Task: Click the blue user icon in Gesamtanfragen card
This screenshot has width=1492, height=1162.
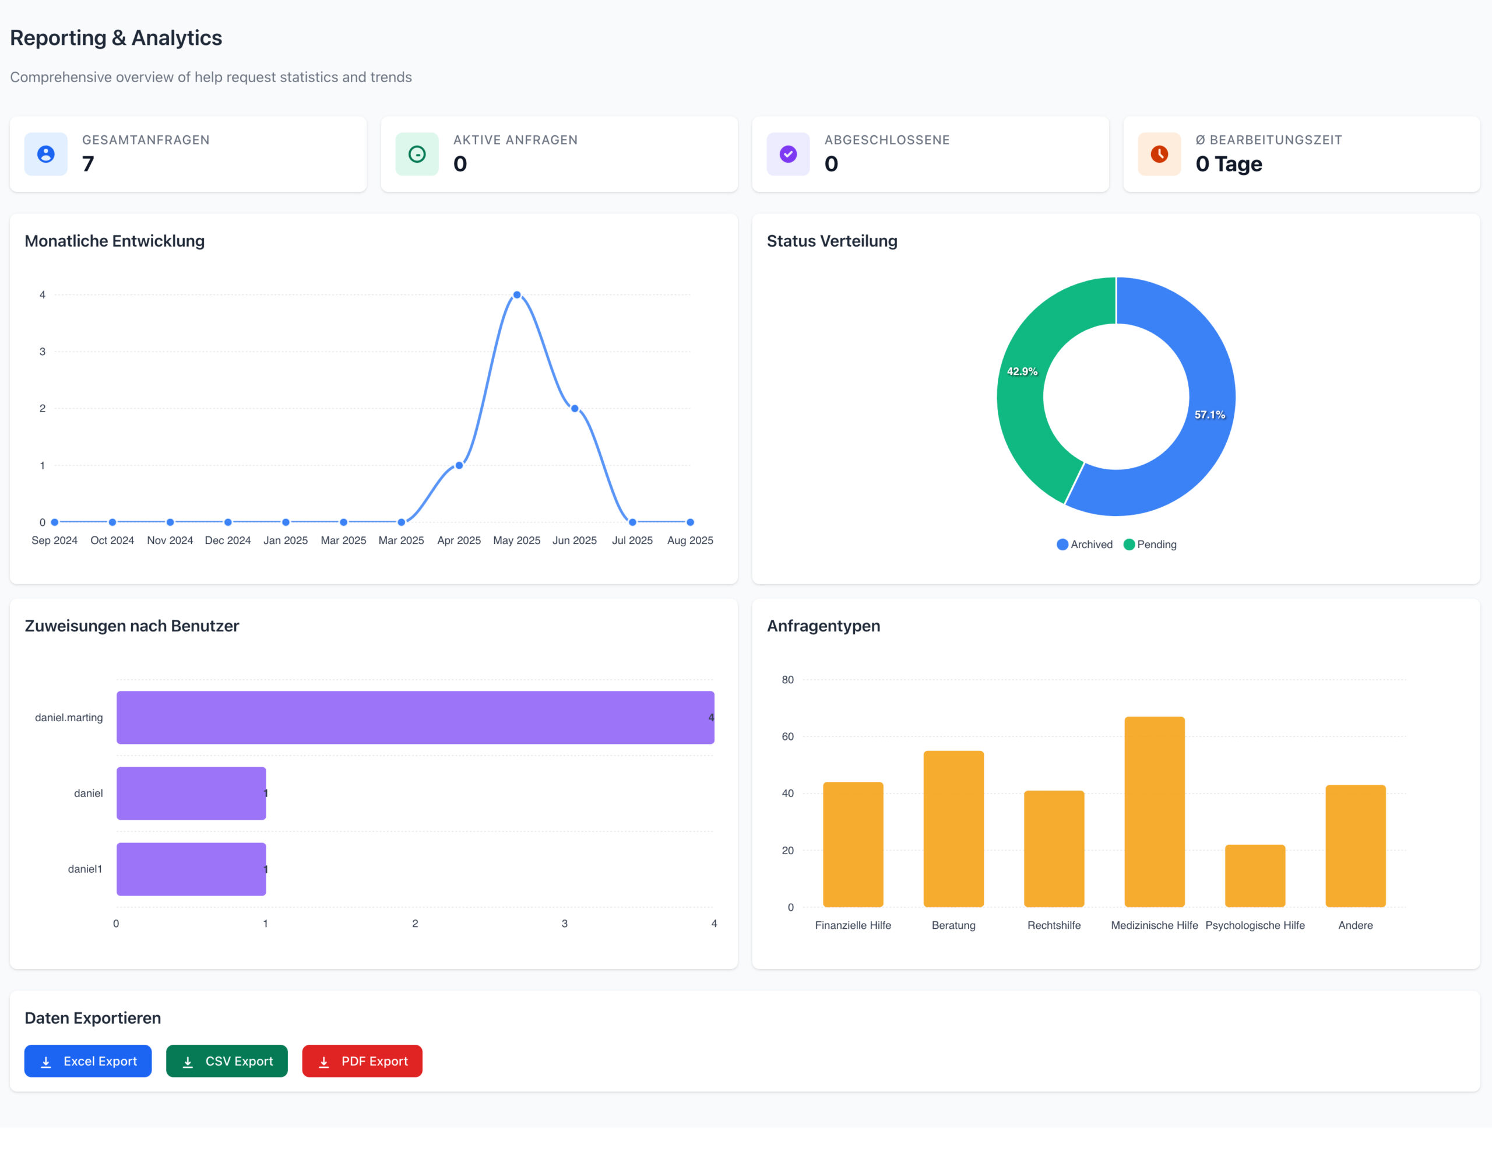Action: [x=46, y=154]
